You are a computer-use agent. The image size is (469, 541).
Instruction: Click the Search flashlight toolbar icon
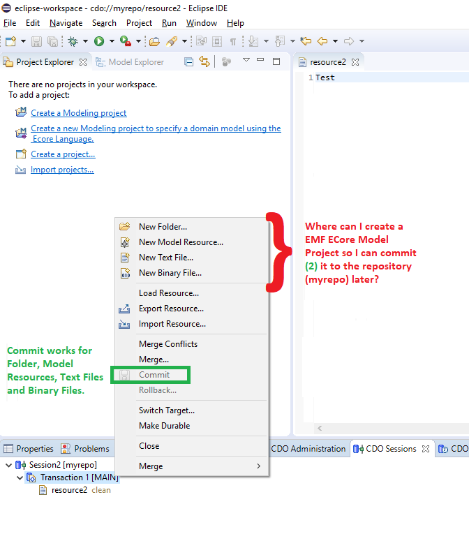click(172, 41)
